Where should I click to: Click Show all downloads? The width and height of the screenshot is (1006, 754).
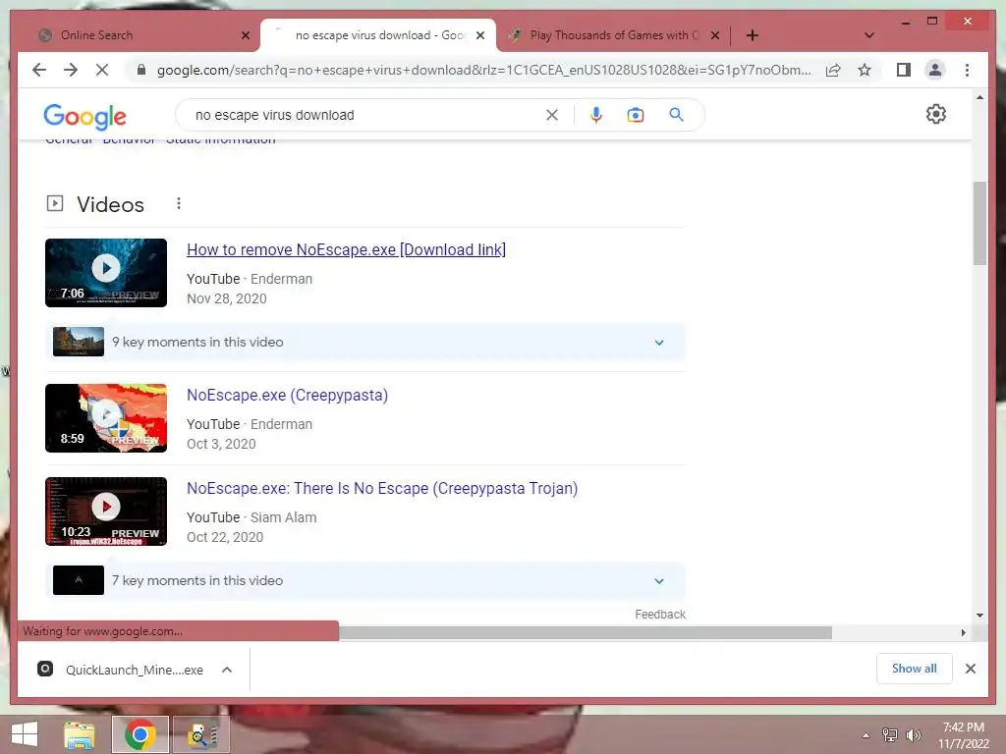pyautogui.click(x=914, y=669)
